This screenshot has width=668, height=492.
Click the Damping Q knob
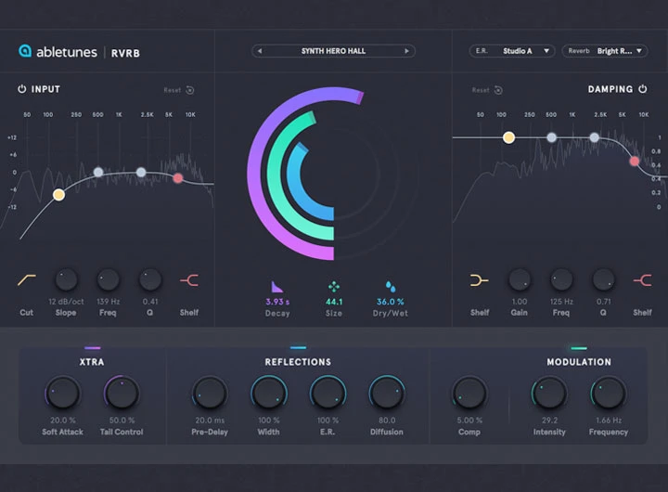click(x=604, y=279)
